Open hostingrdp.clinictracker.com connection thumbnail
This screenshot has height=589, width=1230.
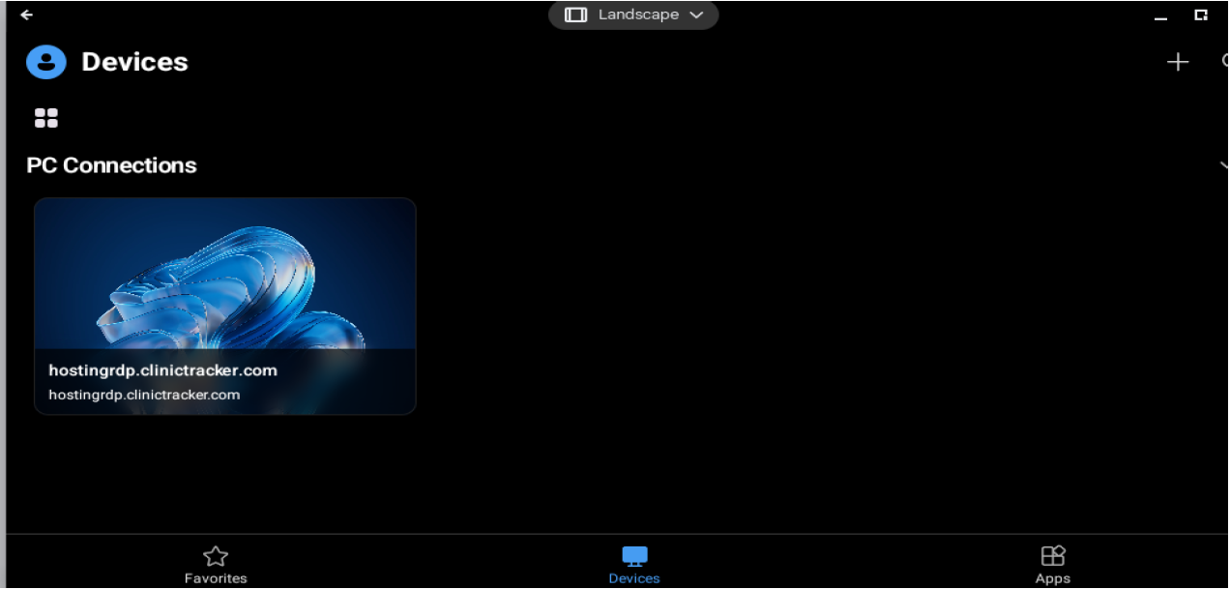pyautogui.click(x=225, y=307)
